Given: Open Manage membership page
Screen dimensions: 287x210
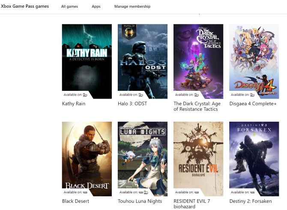Looking at the screenshot, I should pyautogui.click(x=132, y=6).
